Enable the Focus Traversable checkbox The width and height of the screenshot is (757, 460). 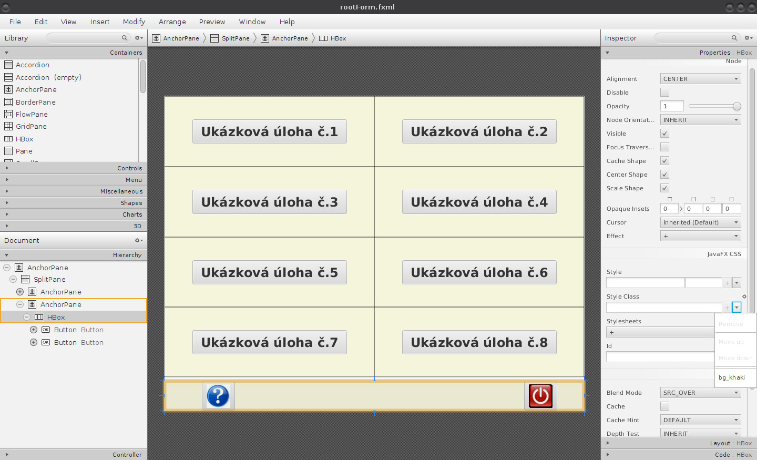(664, 147)
